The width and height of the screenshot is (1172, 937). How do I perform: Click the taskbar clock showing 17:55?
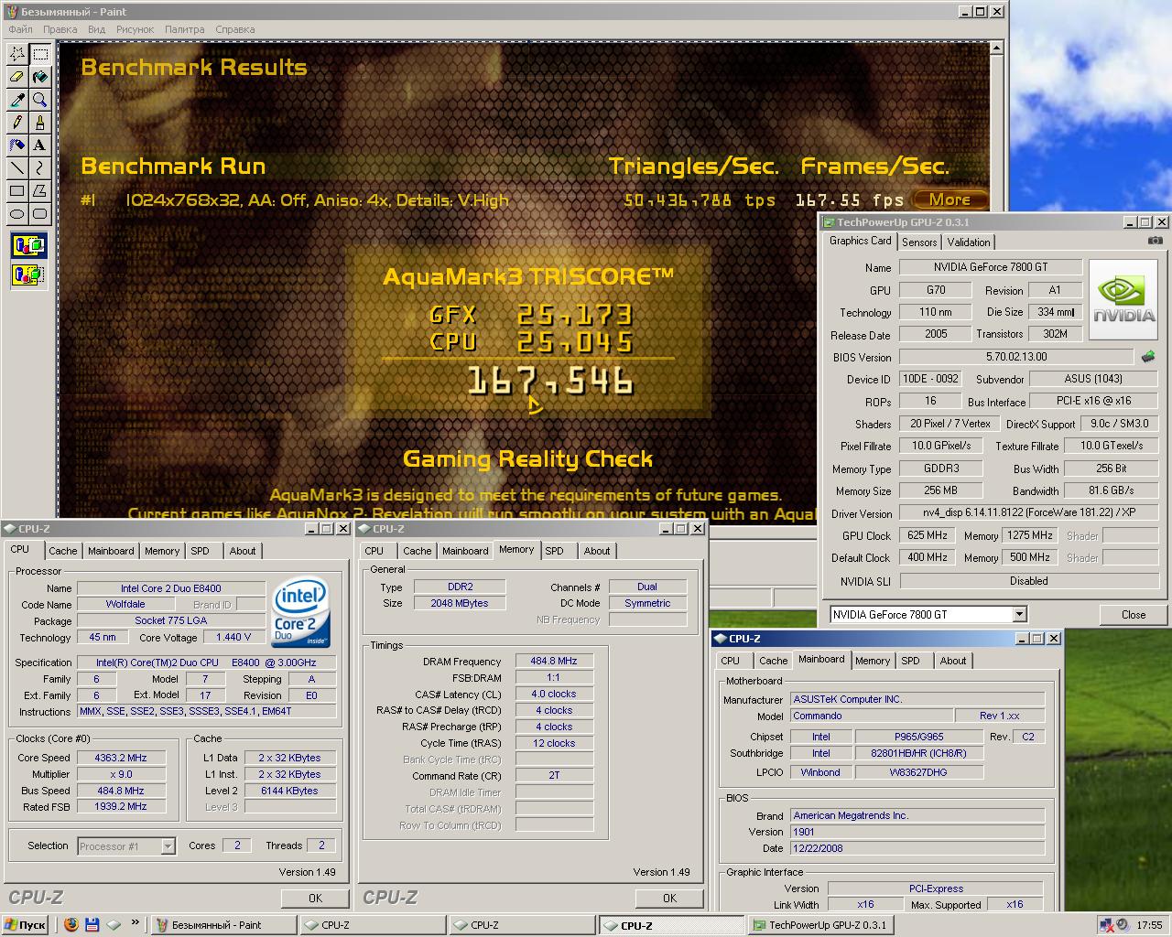coord(1149,925)
